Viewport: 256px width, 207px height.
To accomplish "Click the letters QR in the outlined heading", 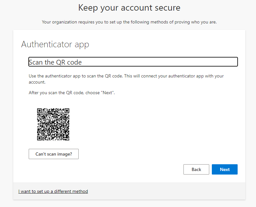I will click(x=61, y=62).
